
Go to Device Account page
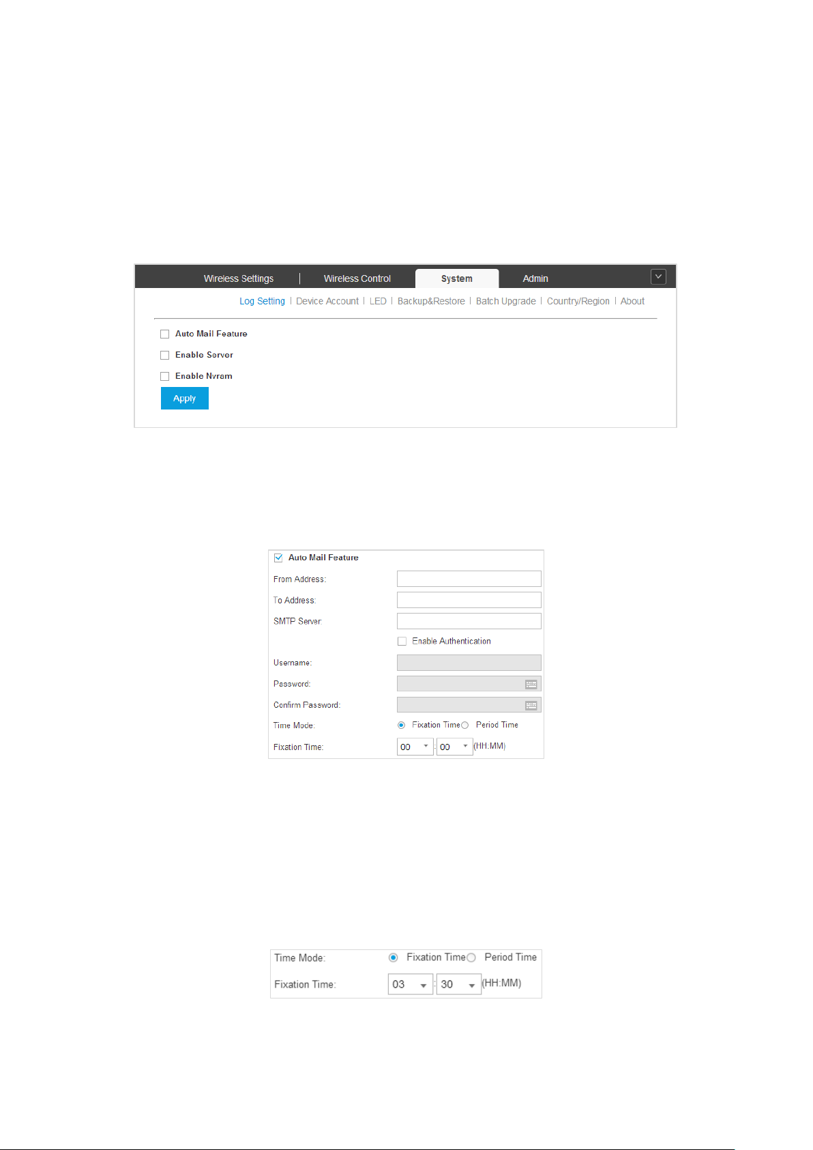tap(327, 301)
